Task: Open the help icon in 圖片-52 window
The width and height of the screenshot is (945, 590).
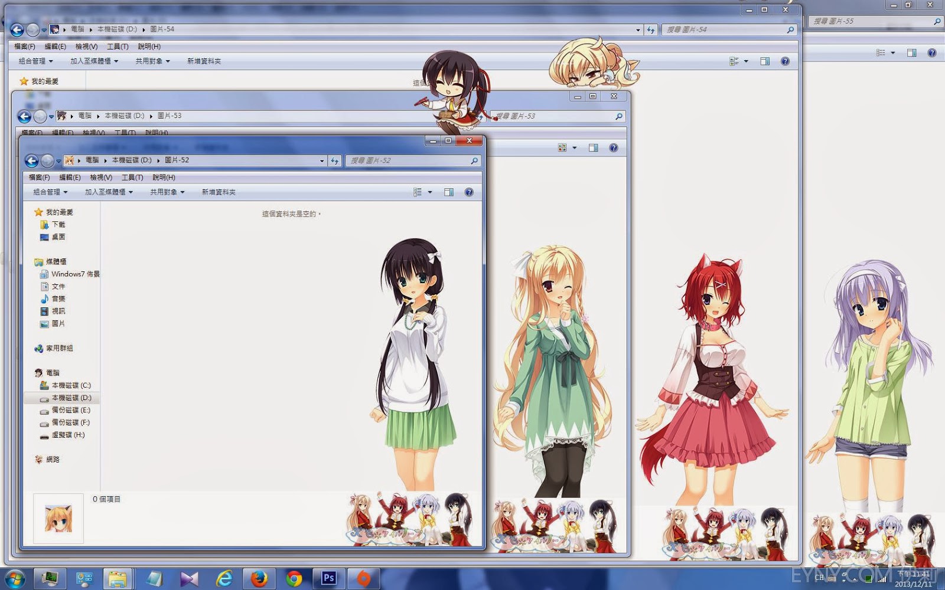Action: pos(469,192)
